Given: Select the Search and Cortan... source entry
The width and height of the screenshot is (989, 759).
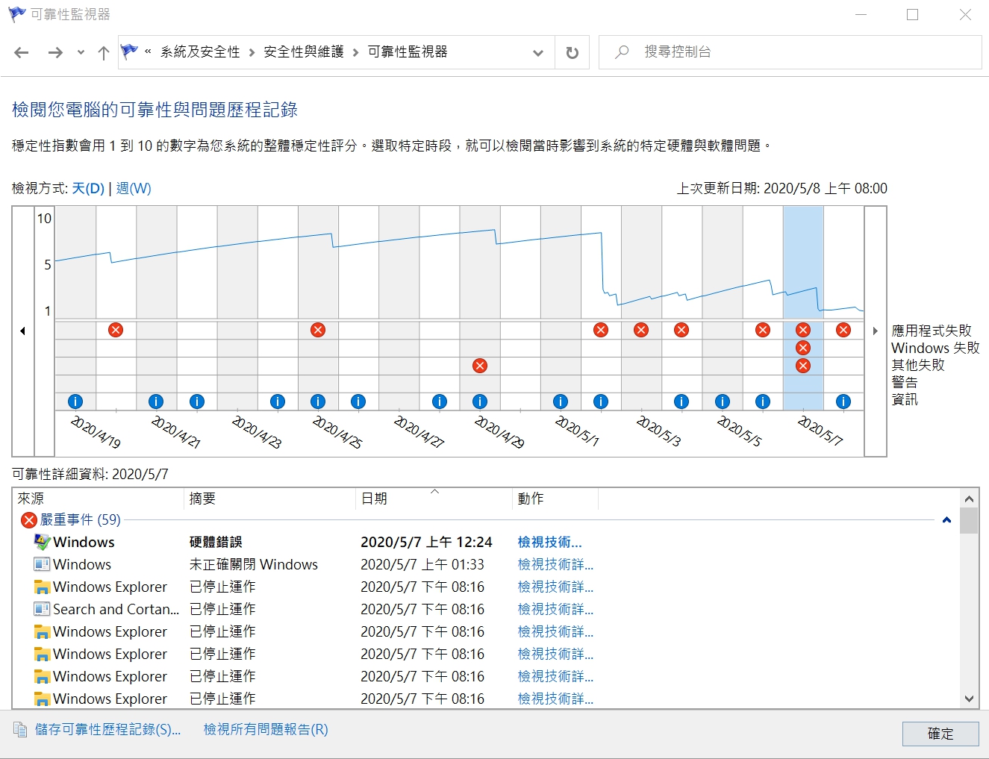Looking at the screenshot, I should pyautogui.click(x=116, y=609).
